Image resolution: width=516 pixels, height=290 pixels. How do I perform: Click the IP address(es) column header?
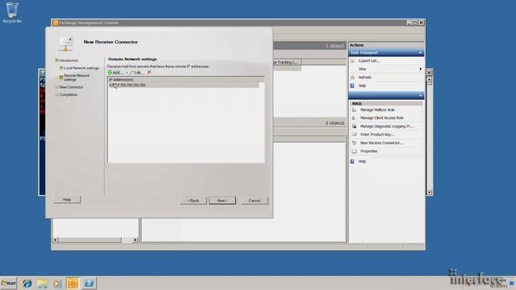tap(184, 80)
